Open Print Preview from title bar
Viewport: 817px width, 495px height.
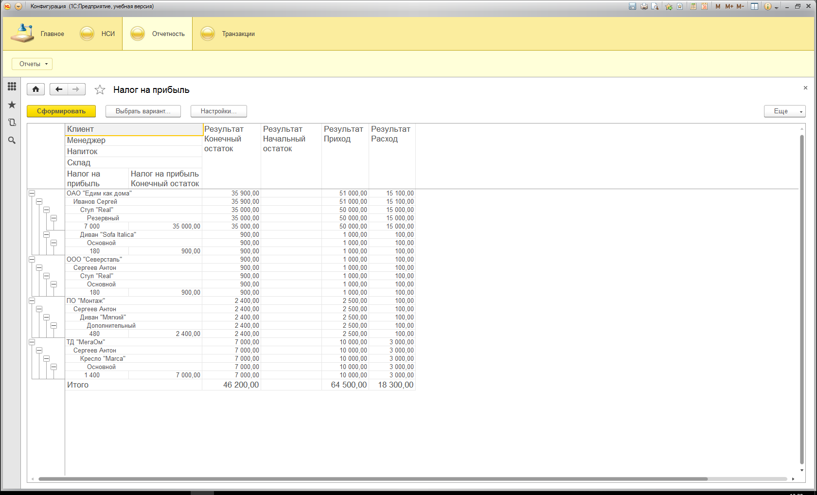click(x=655, y=6)
